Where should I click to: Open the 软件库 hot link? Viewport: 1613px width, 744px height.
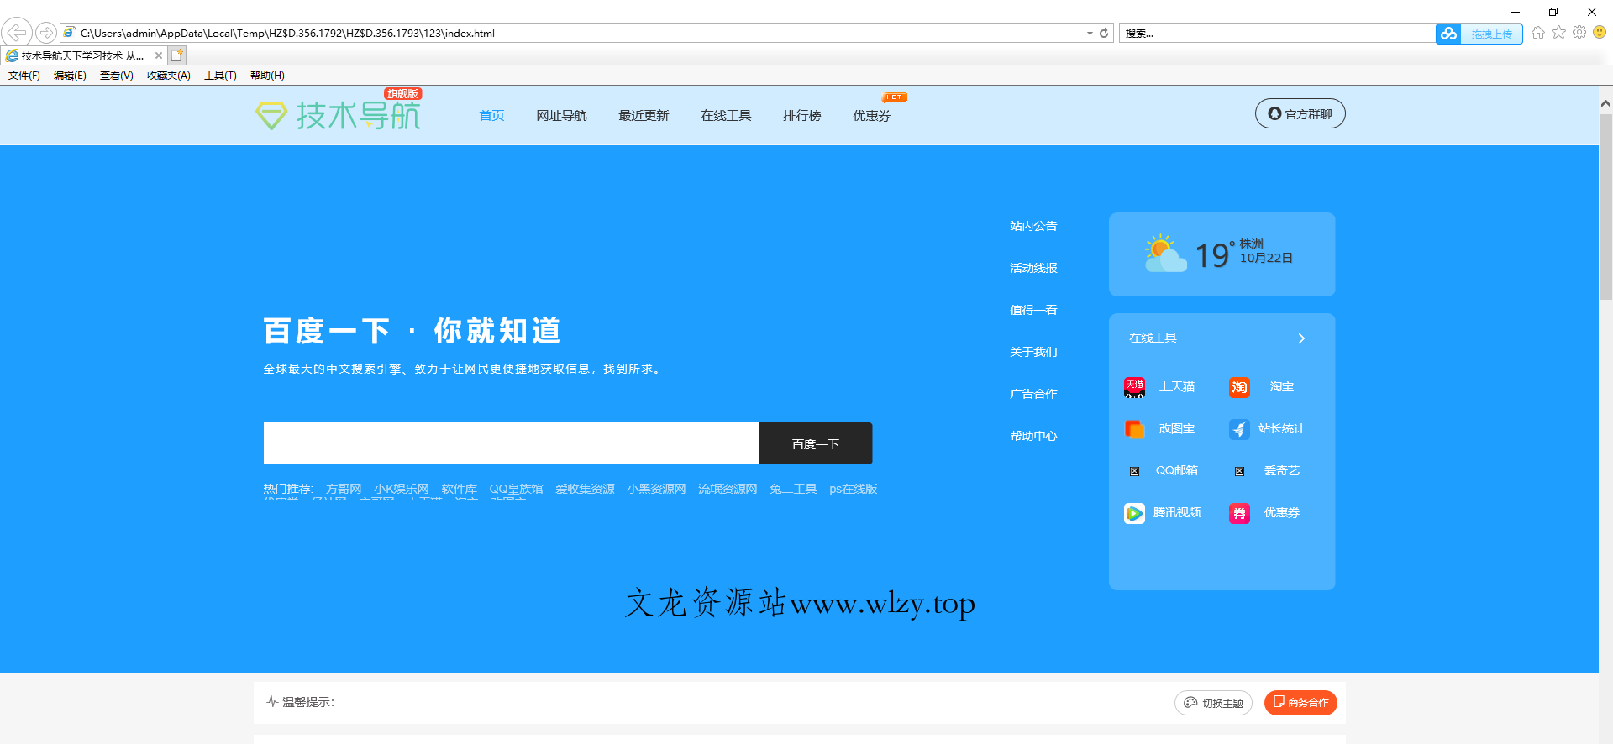(460, 489)
